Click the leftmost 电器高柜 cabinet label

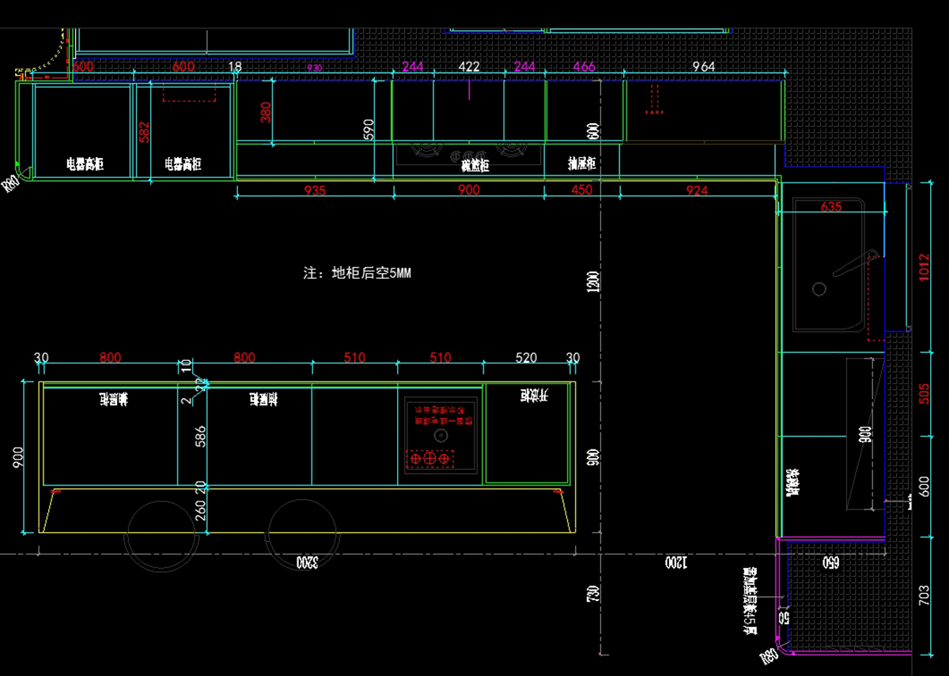tap(85, 164)
